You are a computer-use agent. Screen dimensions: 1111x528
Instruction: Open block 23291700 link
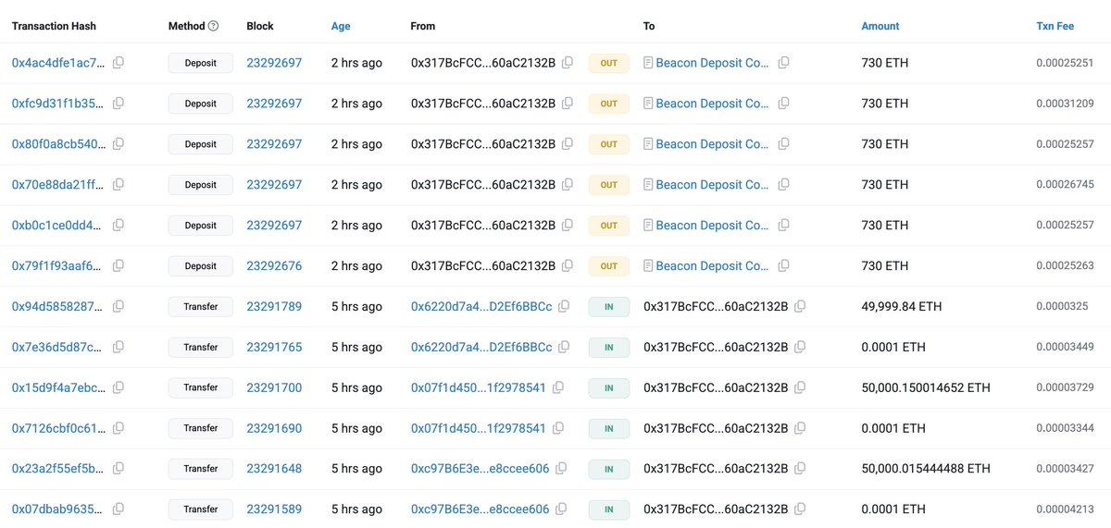(274, 387)
